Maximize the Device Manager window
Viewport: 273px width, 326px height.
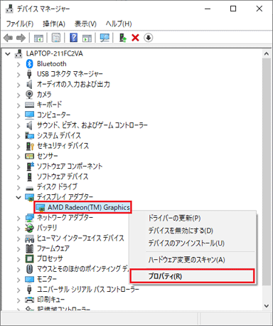click(x=233, y=9)
